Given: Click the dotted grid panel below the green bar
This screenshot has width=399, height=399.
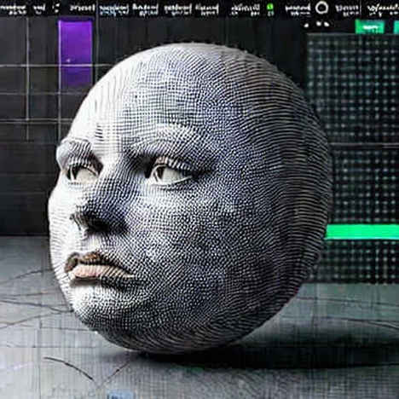Looking at the screenshot, I should point(361,261).
